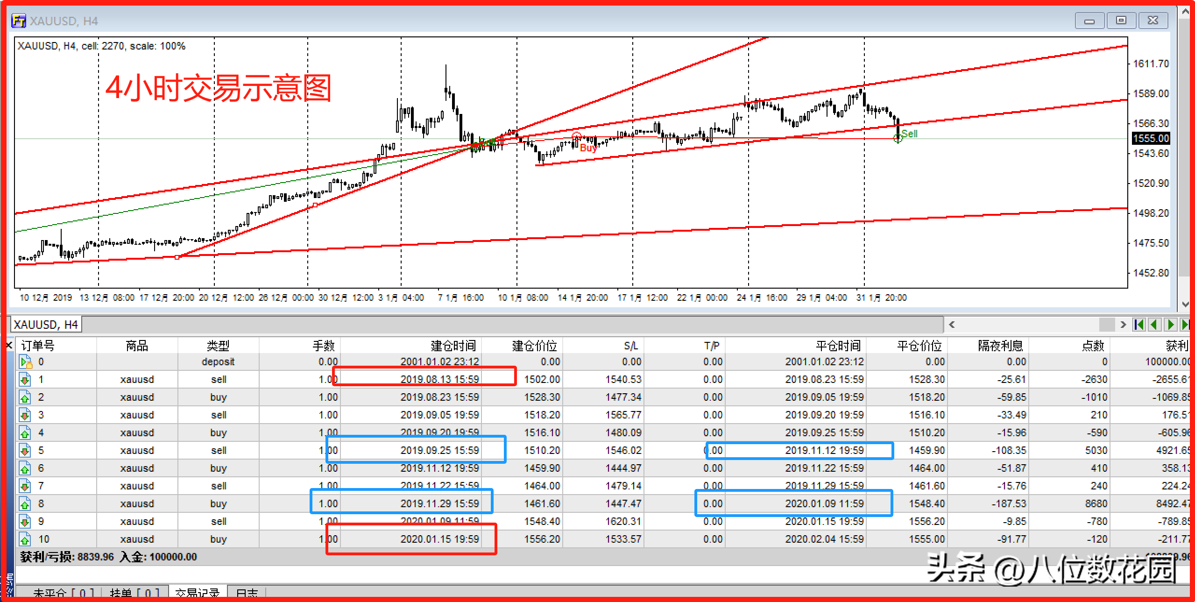Click the buy arrow icon on order 2
This screenshot has height=602, width=1195.
tap(25, 397)
